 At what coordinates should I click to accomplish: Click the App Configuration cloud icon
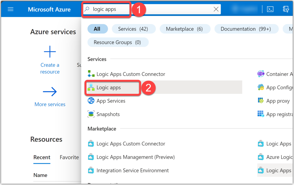tap(261, 87)
